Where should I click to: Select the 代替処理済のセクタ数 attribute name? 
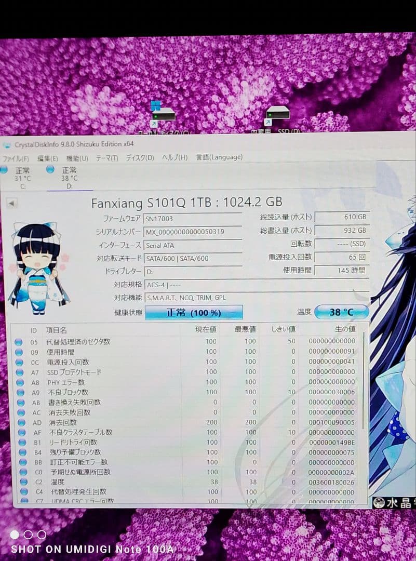pyautogui.click(x=78, y=342)
